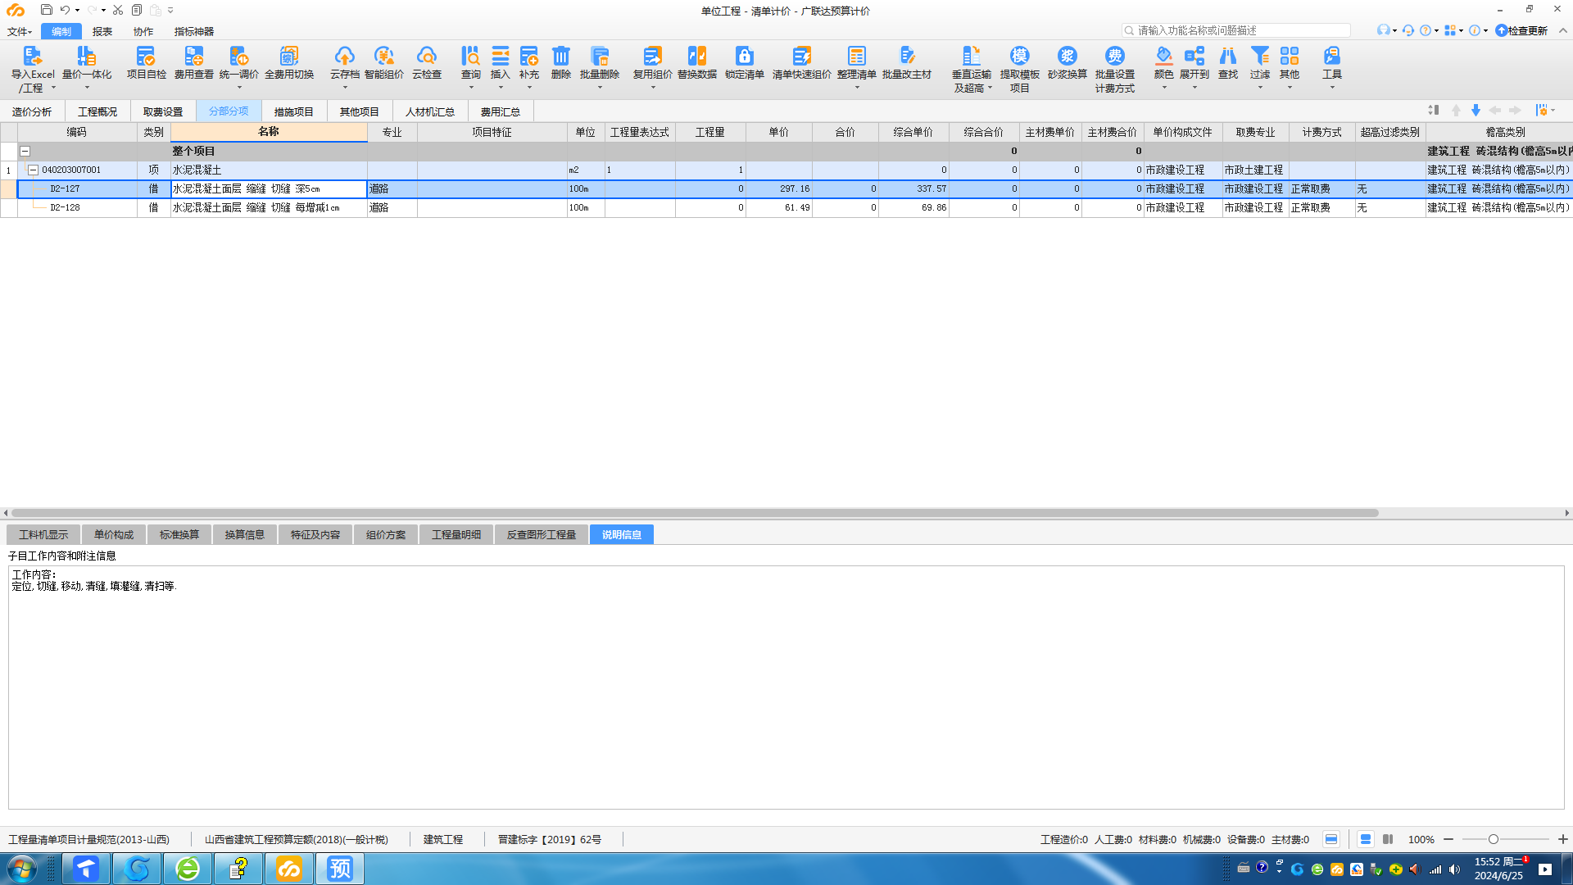
Task: Click 复用组价 icon
Action: click(652, 56)
